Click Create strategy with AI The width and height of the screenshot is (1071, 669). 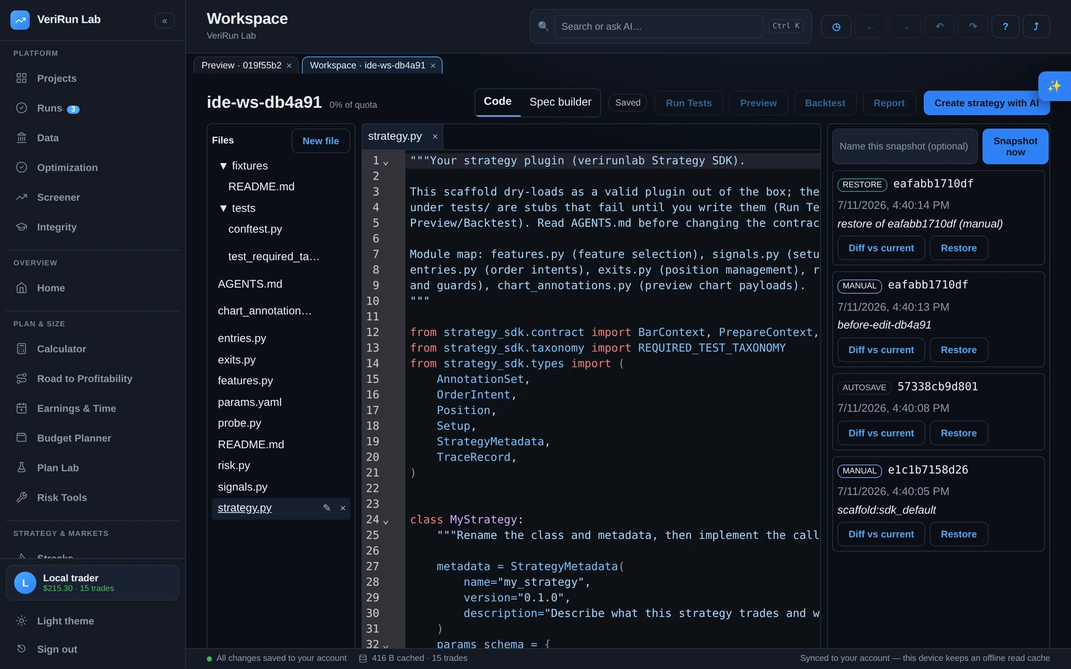tap(986, 103)
